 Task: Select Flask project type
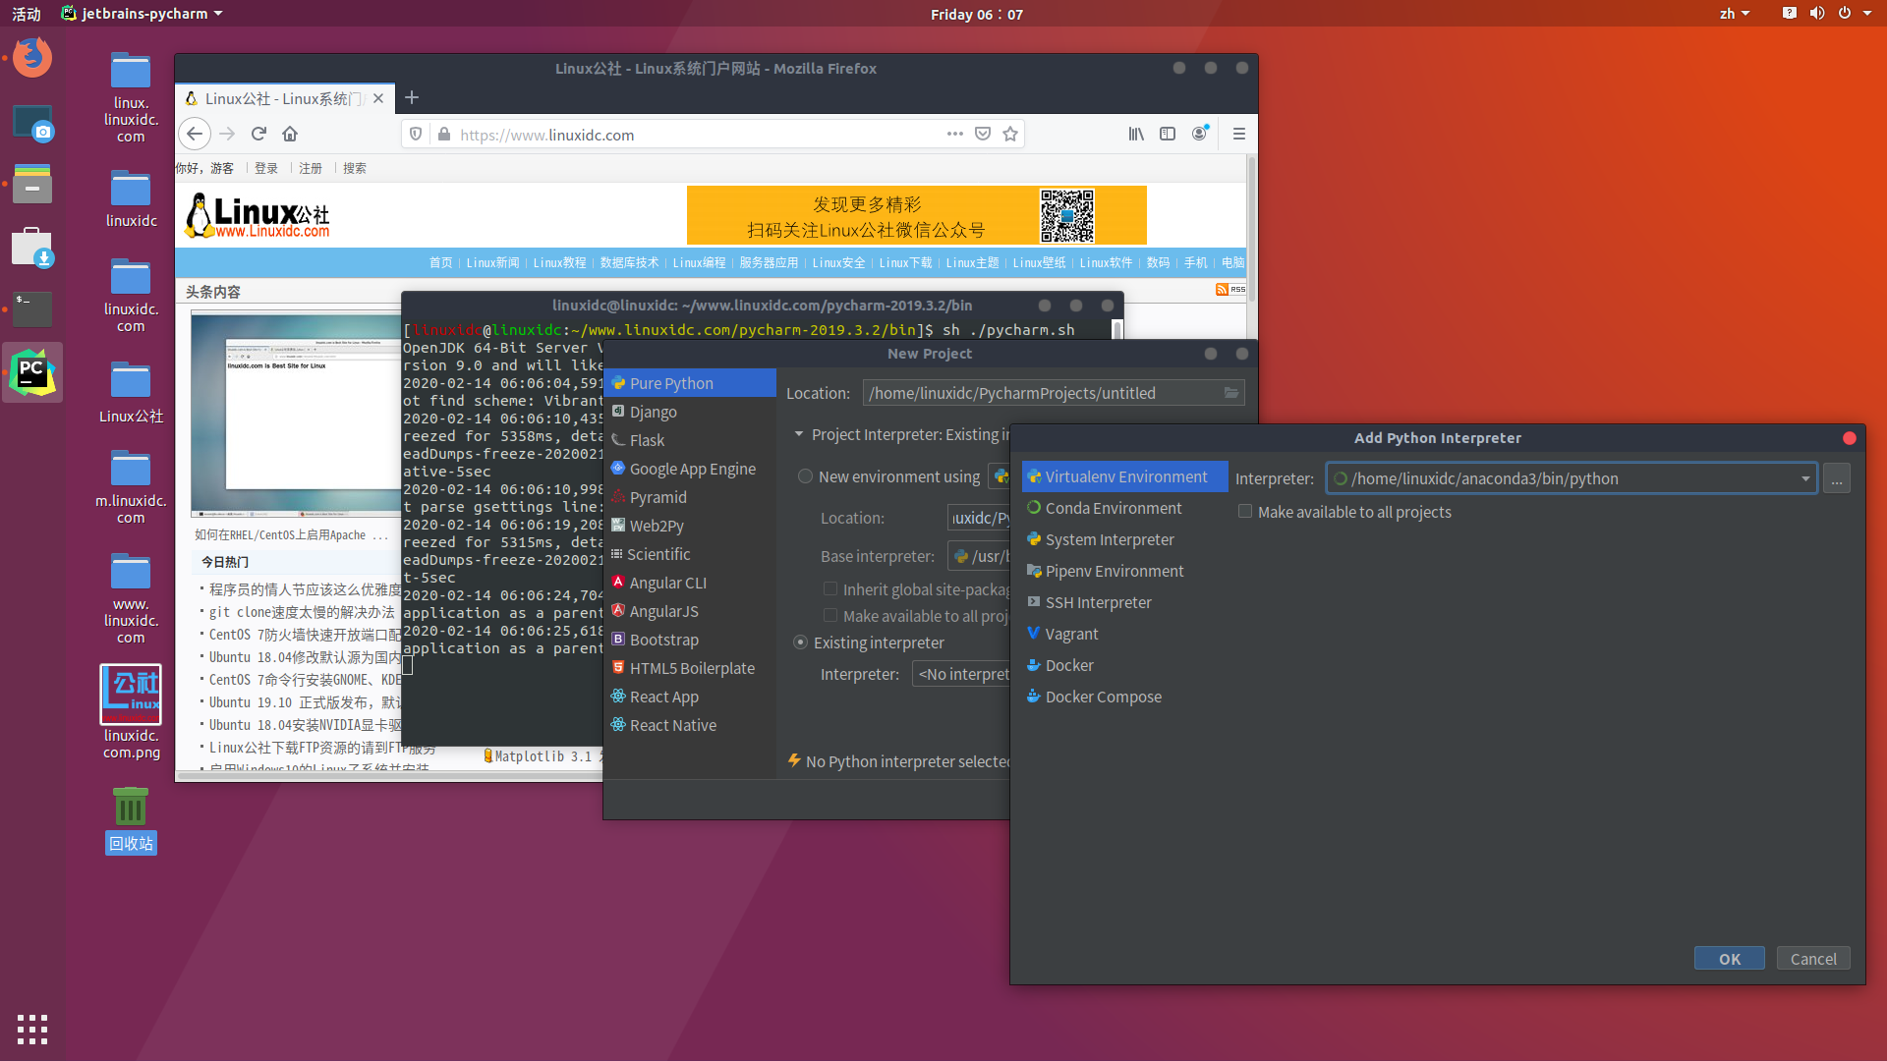point(646,439)
